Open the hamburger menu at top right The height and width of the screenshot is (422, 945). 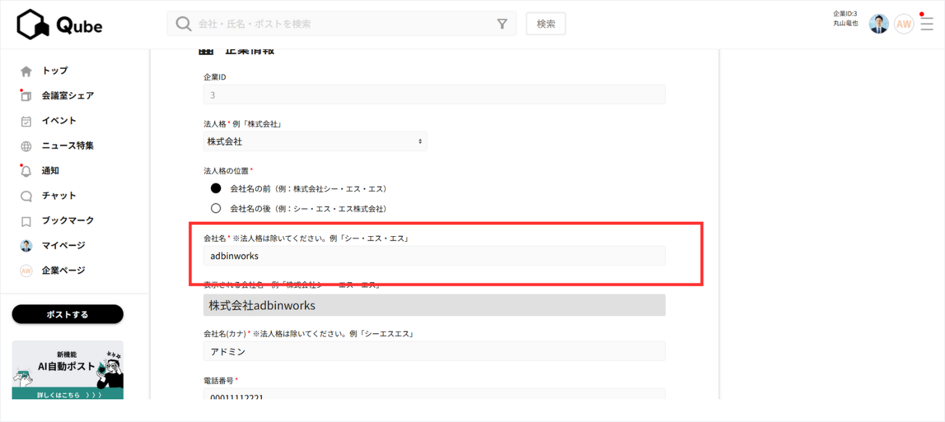[927, 23]
